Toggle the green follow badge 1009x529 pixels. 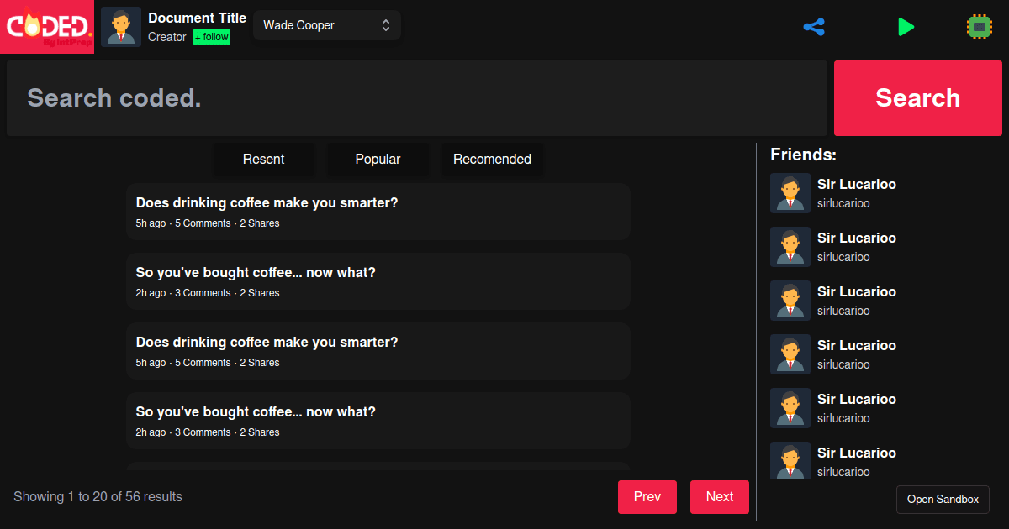(212, 37)
